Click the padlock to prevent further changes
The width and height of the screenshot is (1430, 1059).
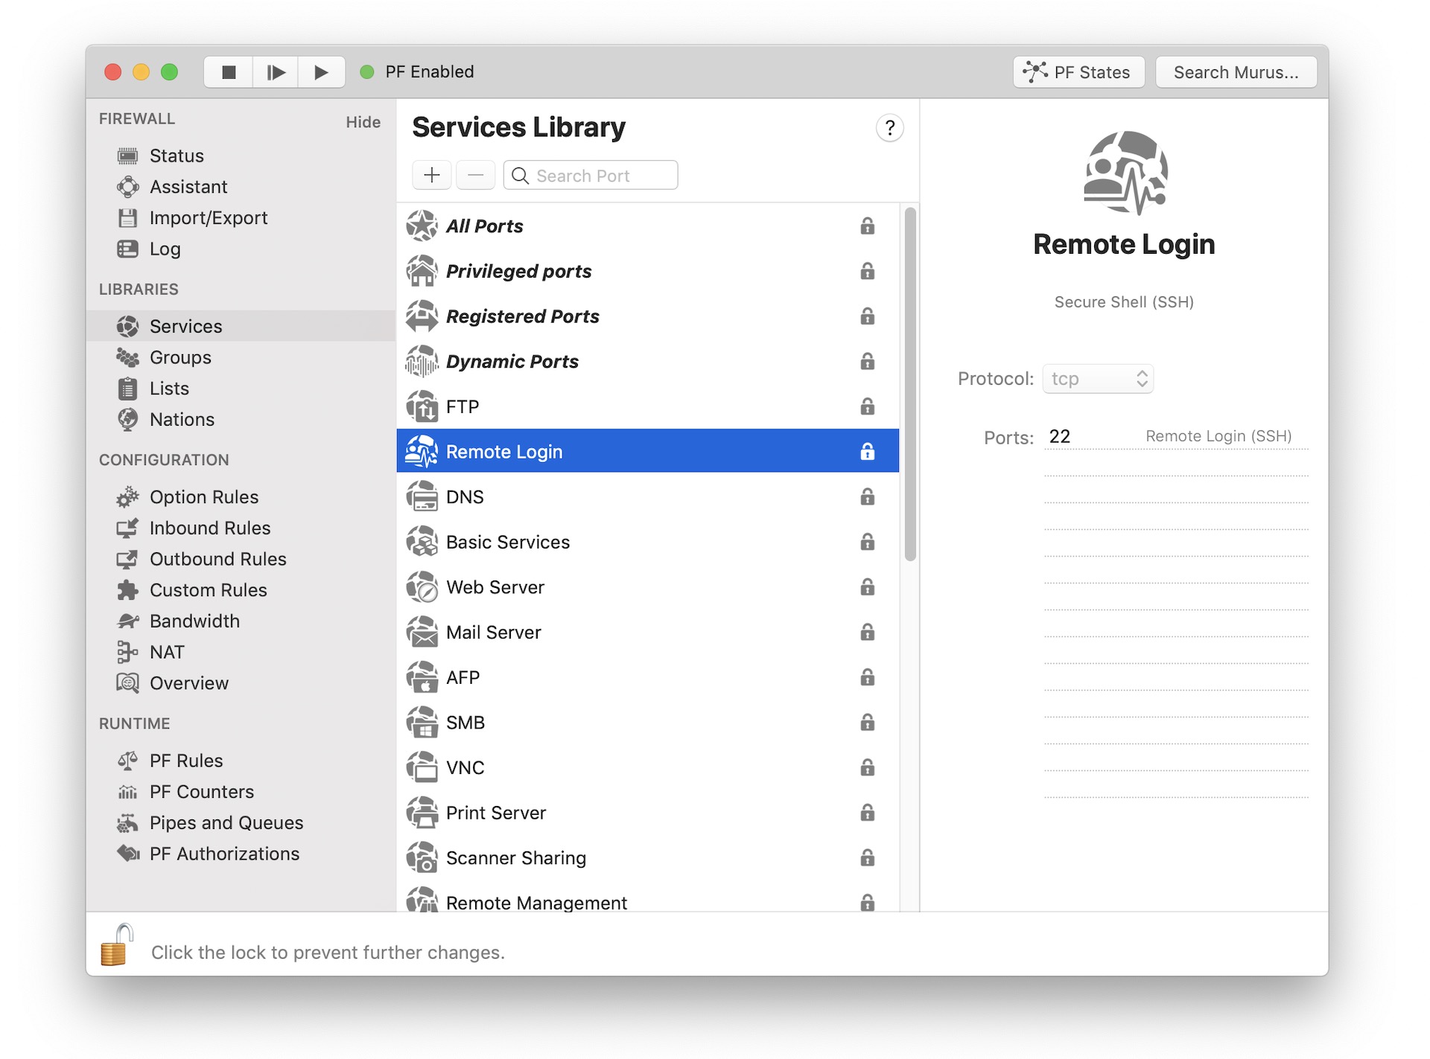[117, 945]
